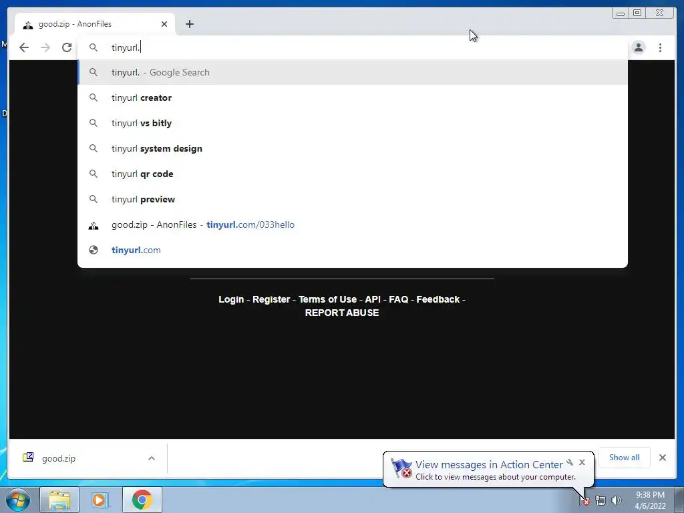Open the volume speaker tray icon

pyautogui.click(x=617, y=501)
